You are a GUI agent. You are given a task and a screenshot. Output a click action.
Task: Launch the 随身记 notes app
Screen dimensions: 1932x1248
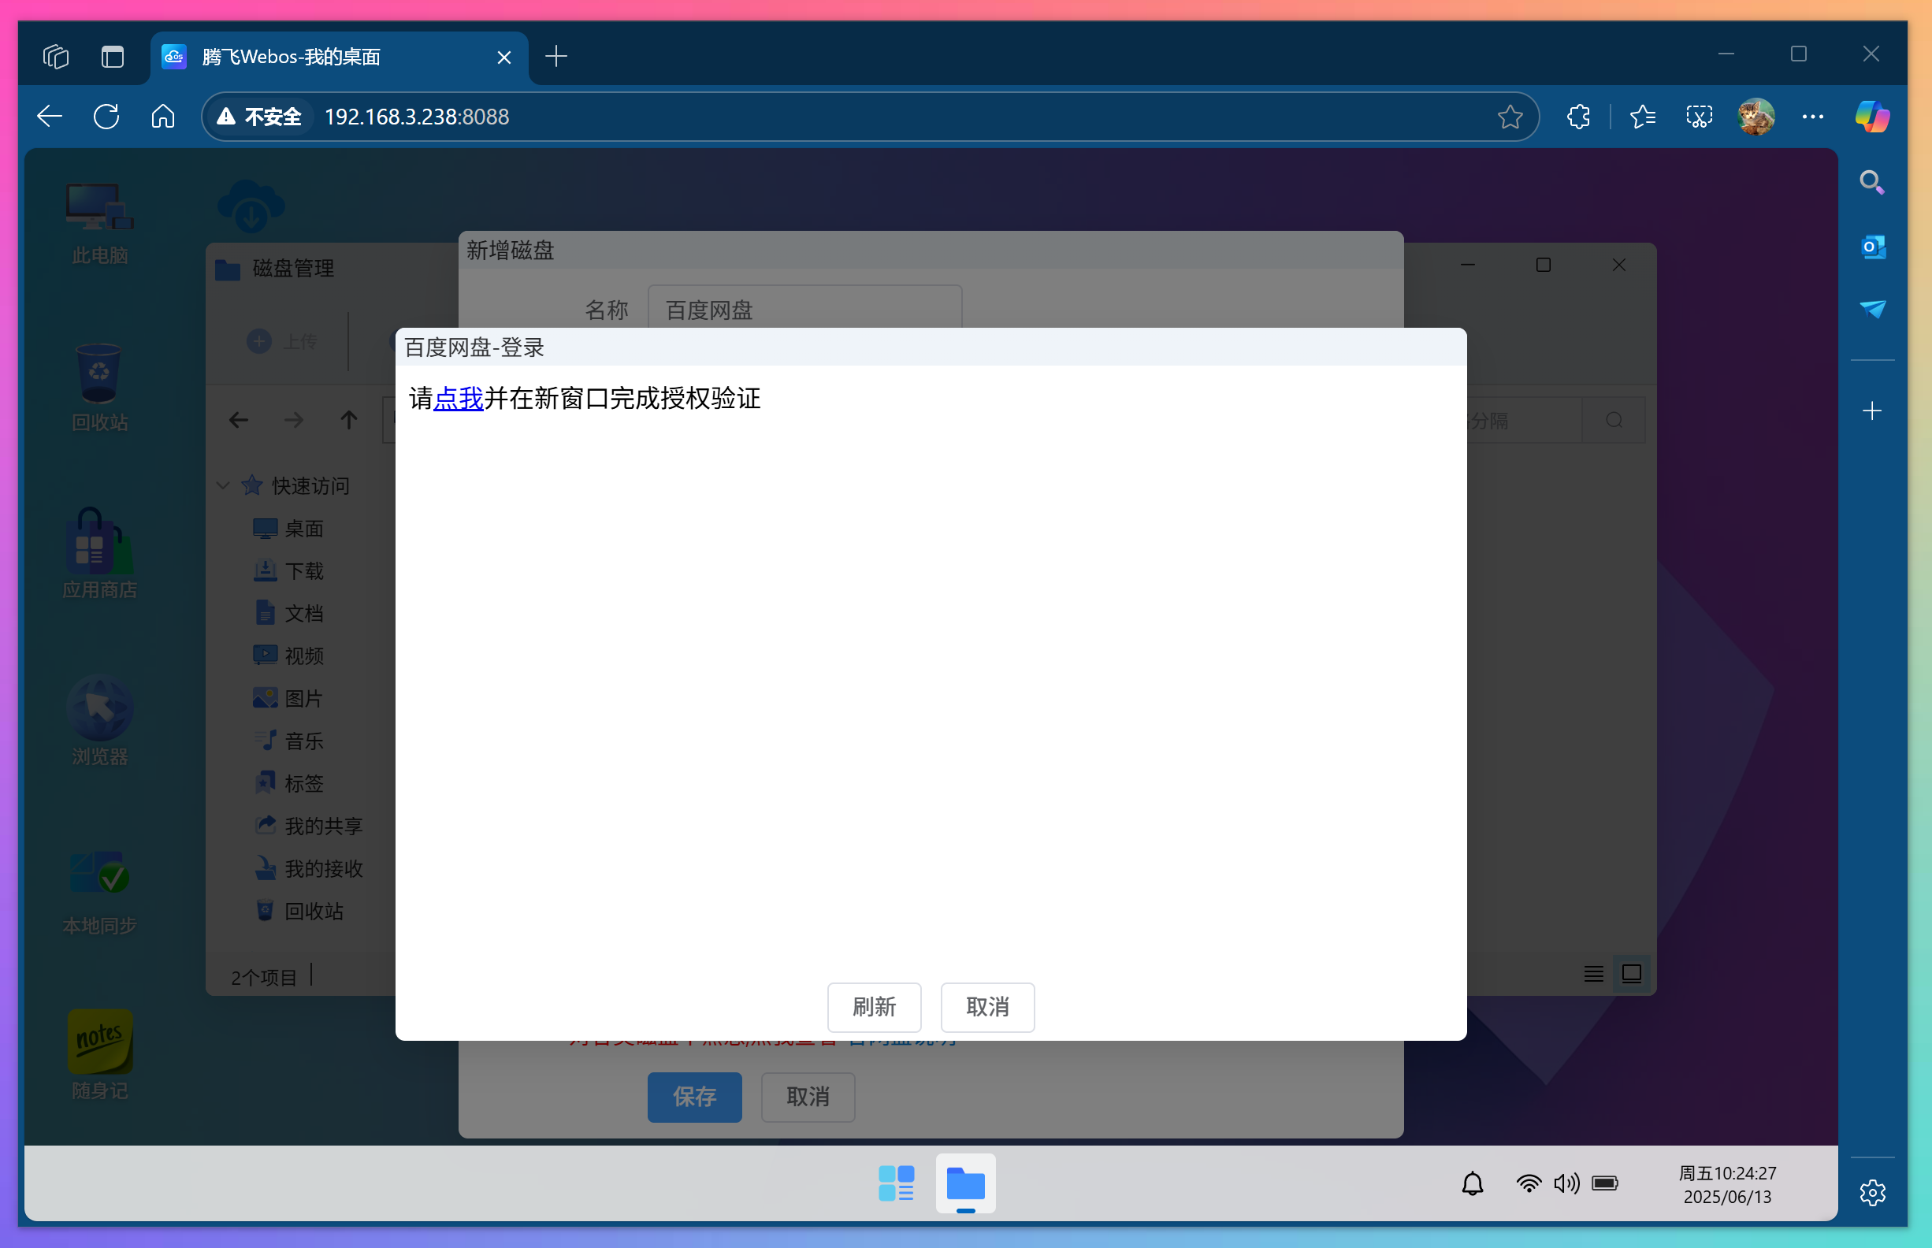click(98, 1049)
